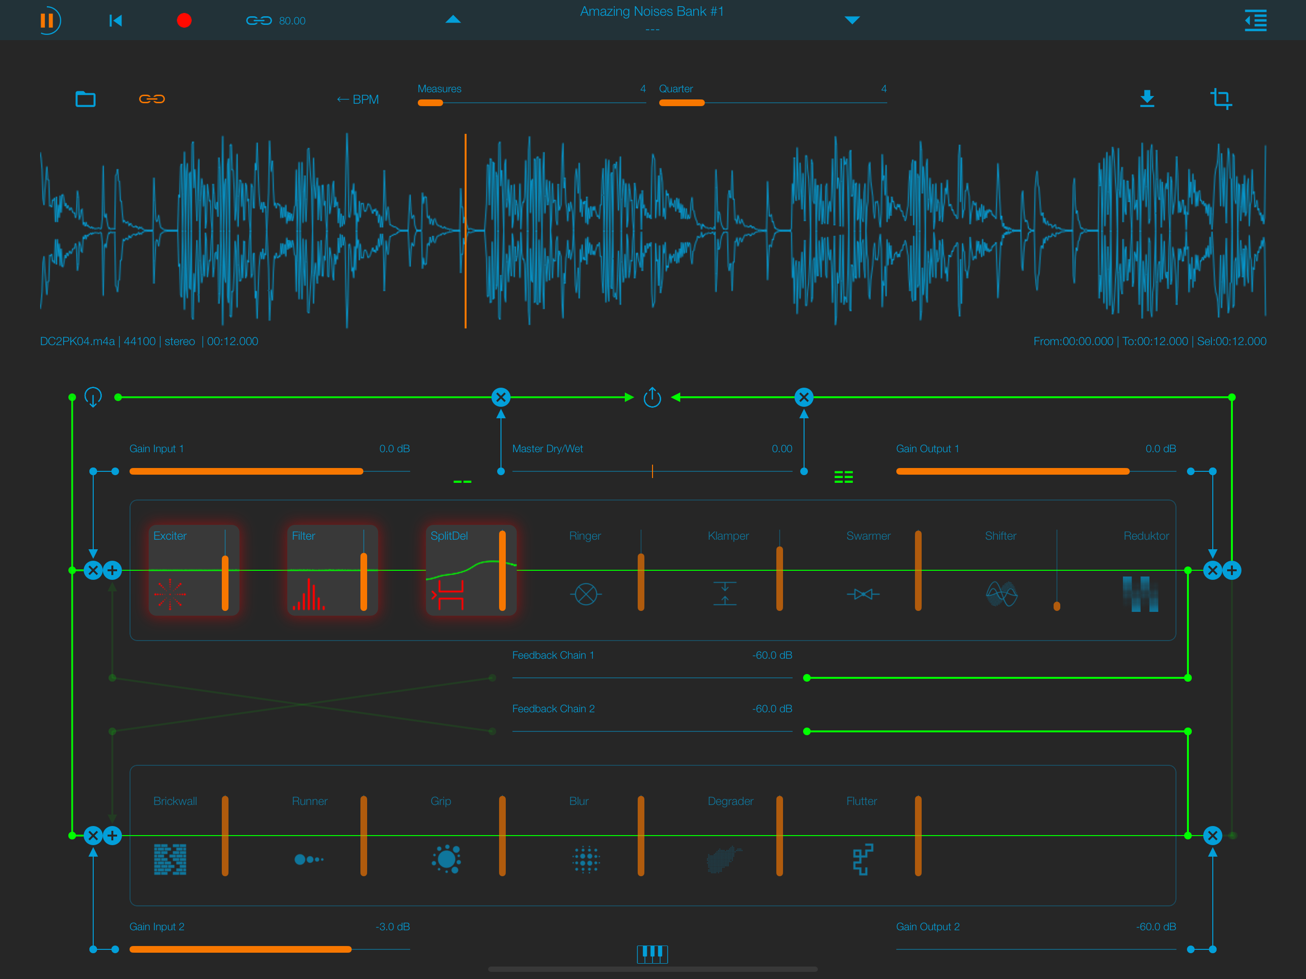The image size is (1306, 979).
Task: Toggle chain 2 input X node
Action: click(x=93, y=835)
